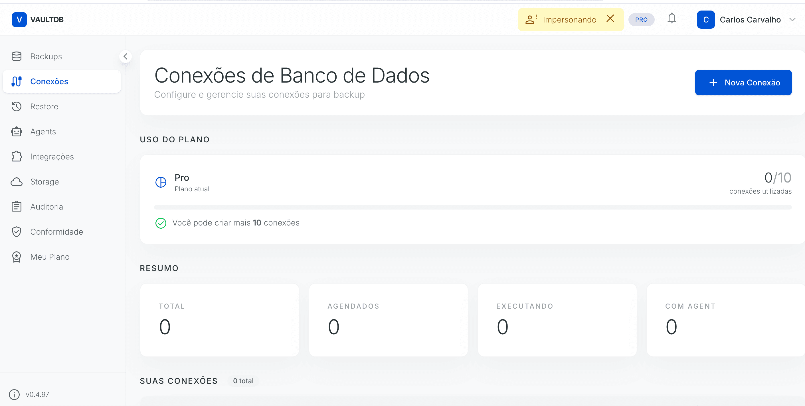Open Meu Plano page

[x=62, y=257]
